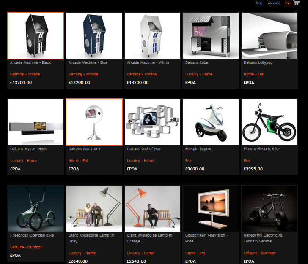Click the Freecross Exercise Bike image
Image resolution: width=308 pixels, height=264 pixels.
(x=36, y=208)
